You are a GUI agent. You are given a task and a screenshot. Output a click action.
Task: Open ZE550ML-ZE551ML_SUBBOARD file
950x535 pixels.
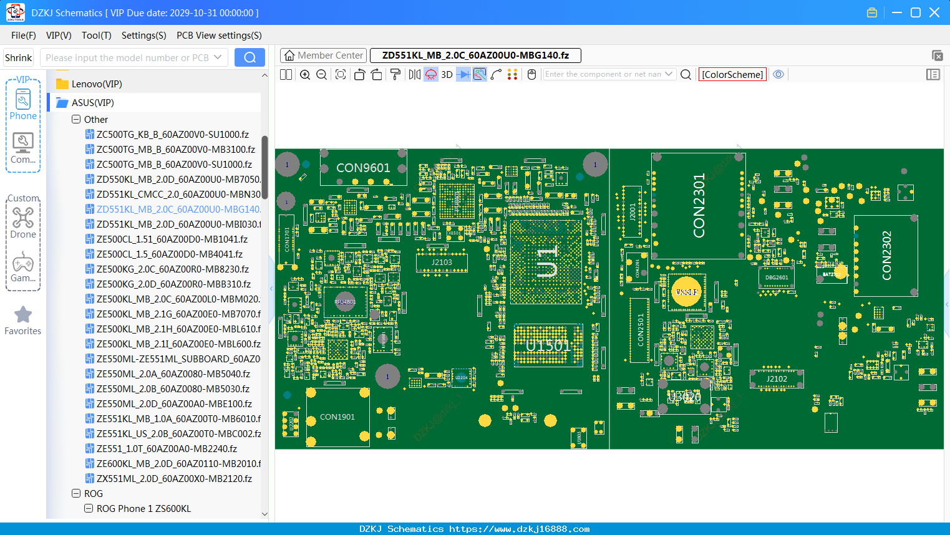pyautogui.click(x=173, y=359)
